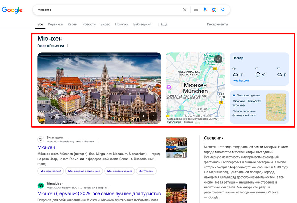Open Google Lens image search icon
The image size is (297, 203).
[214, 10]
